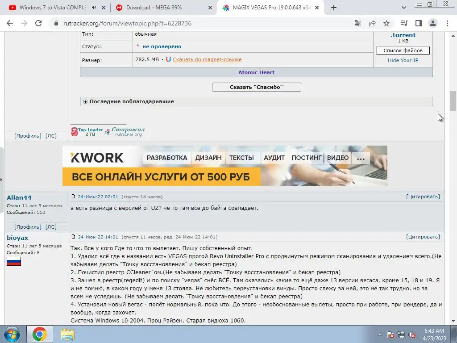Send ЛС to Allan44

[x=51, y=227]
